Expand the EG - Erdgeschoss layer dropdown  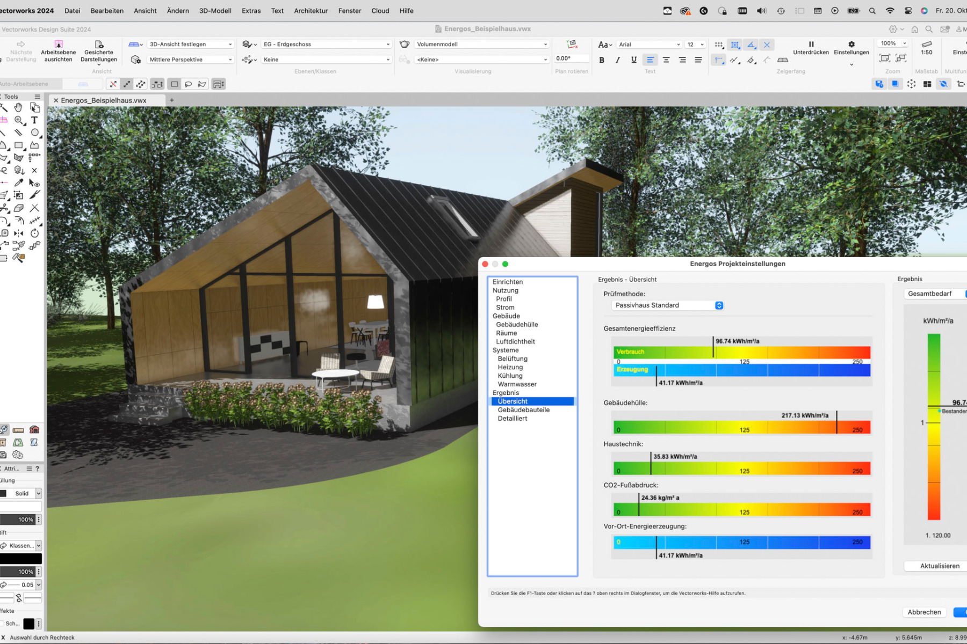point(326,45)
